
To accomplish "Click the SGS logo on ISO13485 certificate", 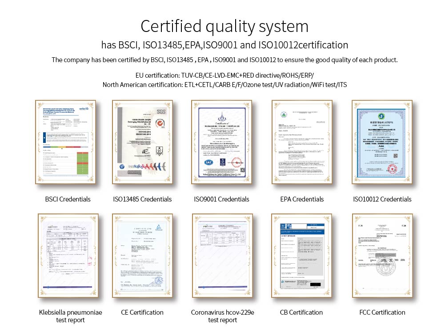I will (x=161, y=111).
